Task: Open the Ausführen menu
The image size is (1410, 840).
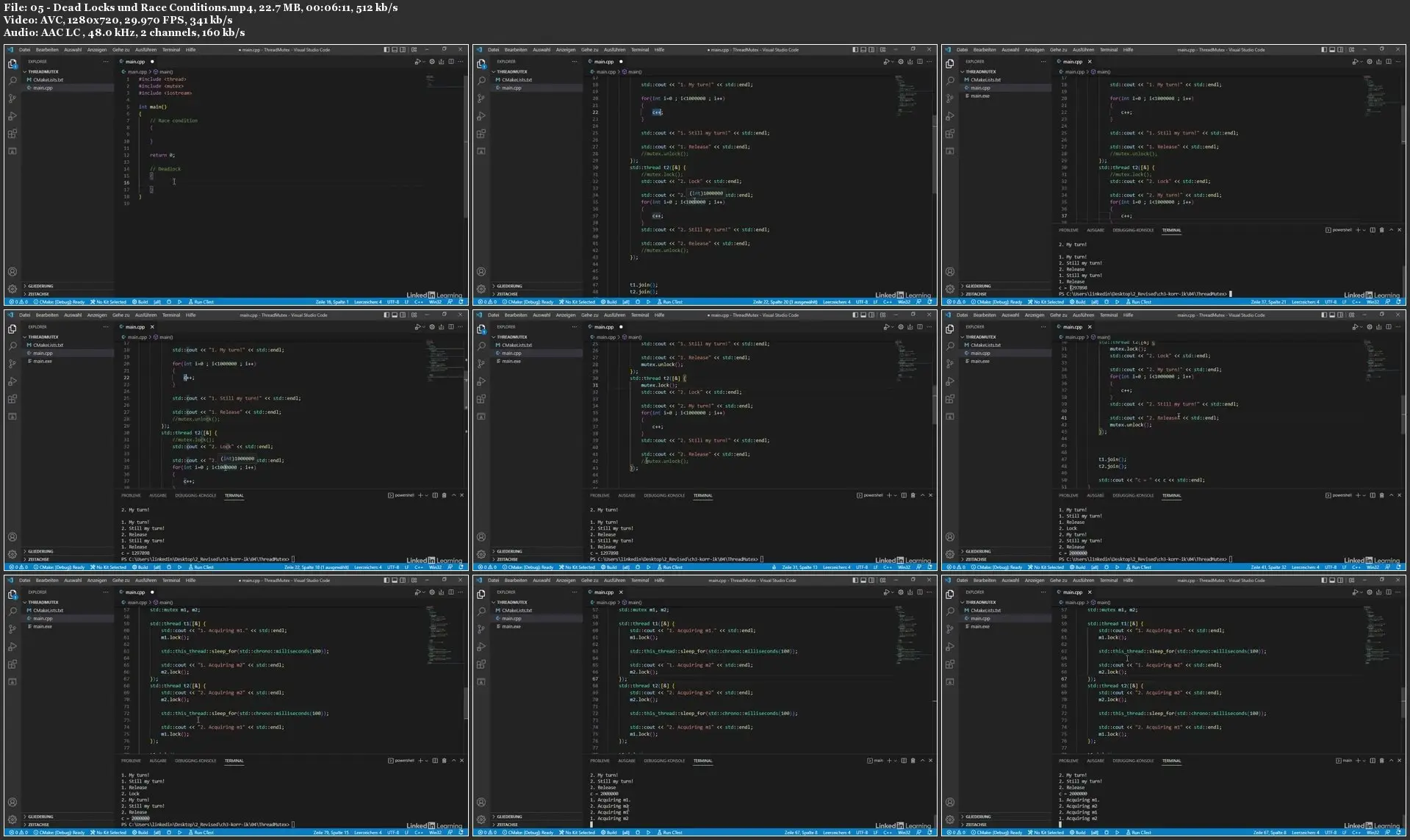Action: (x=145, y=49)
